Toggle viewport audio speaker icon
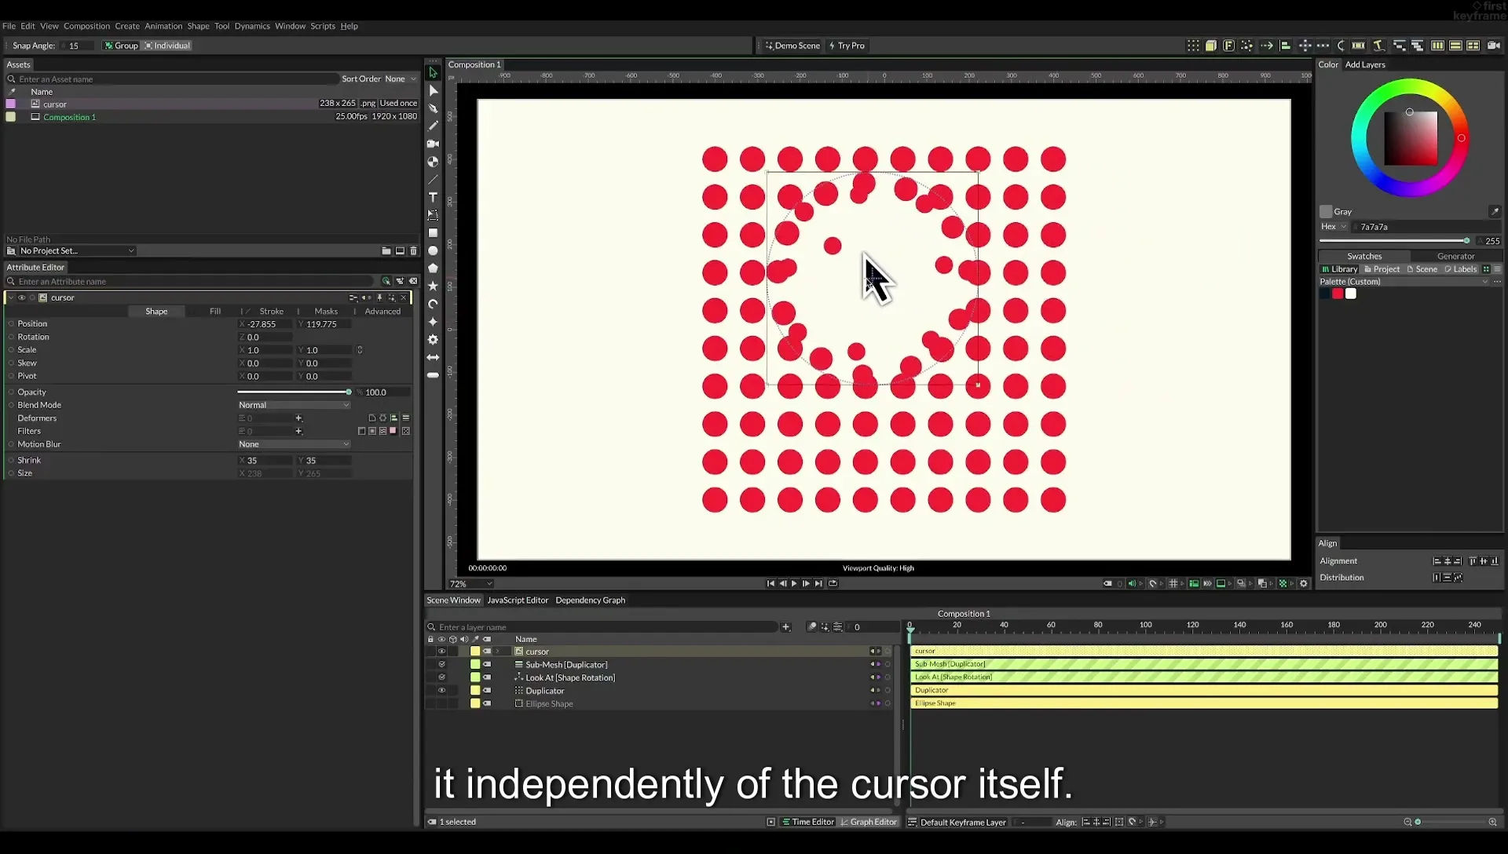The height and width of the screenshot is (854, 1508). [x=1132, y=583]
